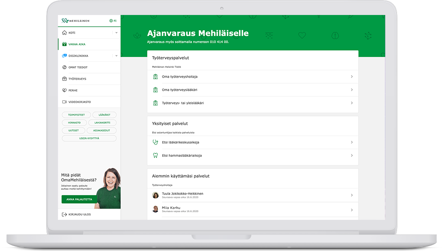
Task: Click the Kirjaudu ulos logout icon
Action: [x=64, y=215]
